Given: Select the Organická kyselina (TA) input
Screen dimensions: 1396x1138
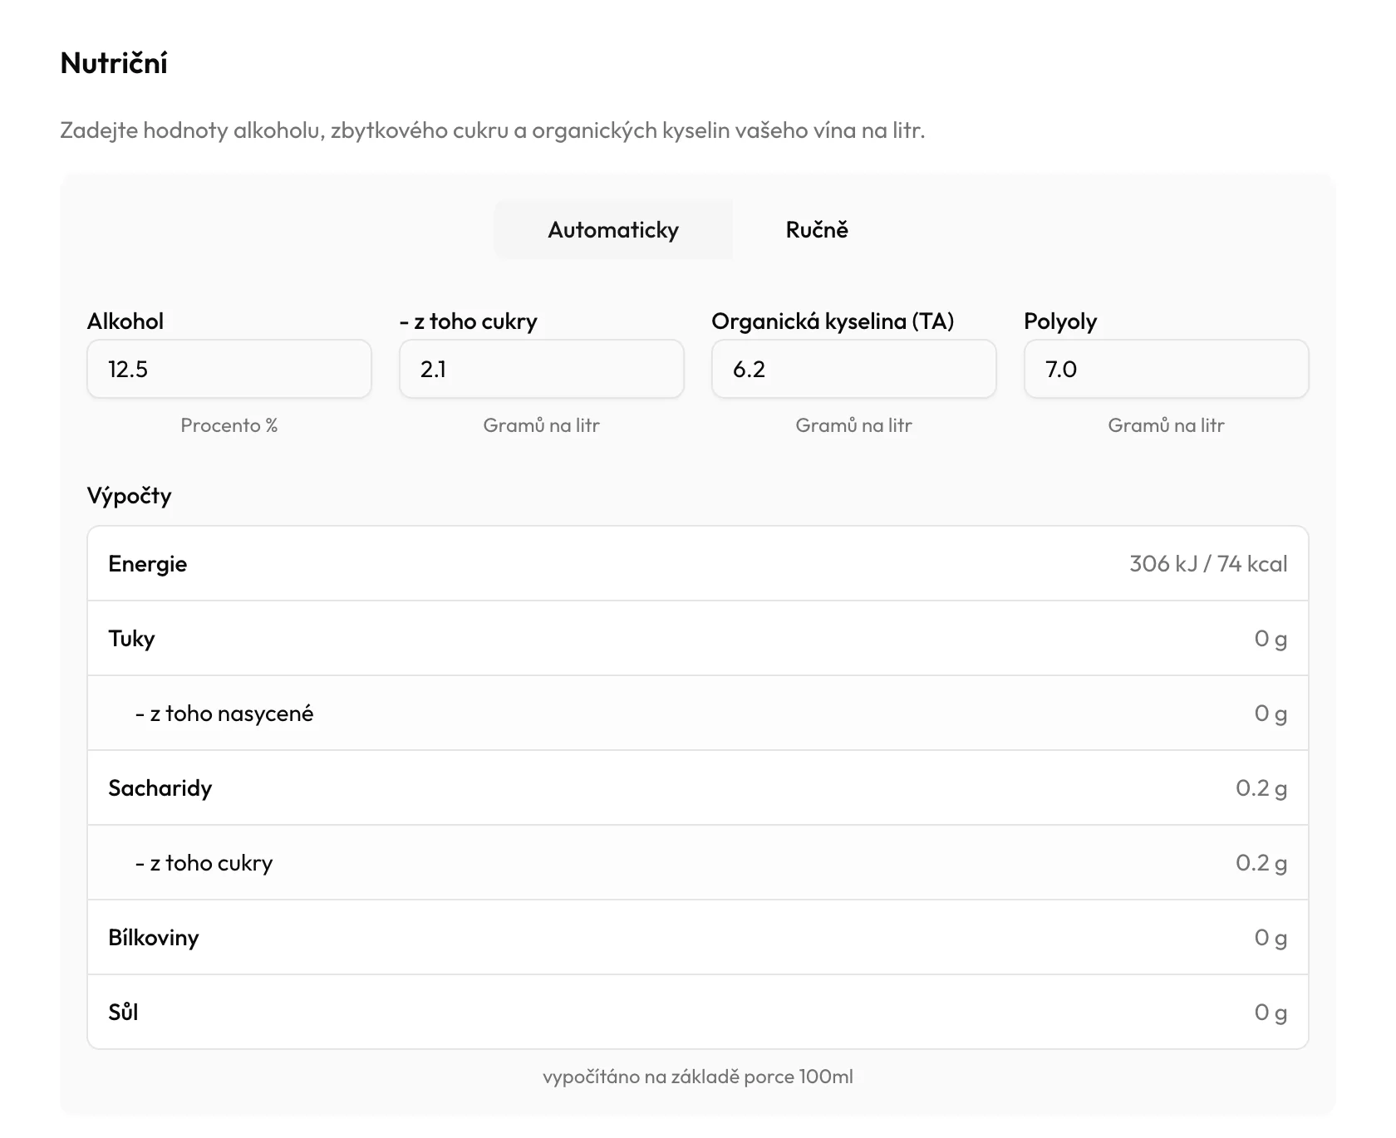Looking at the screenshot, I should [854, 369].
